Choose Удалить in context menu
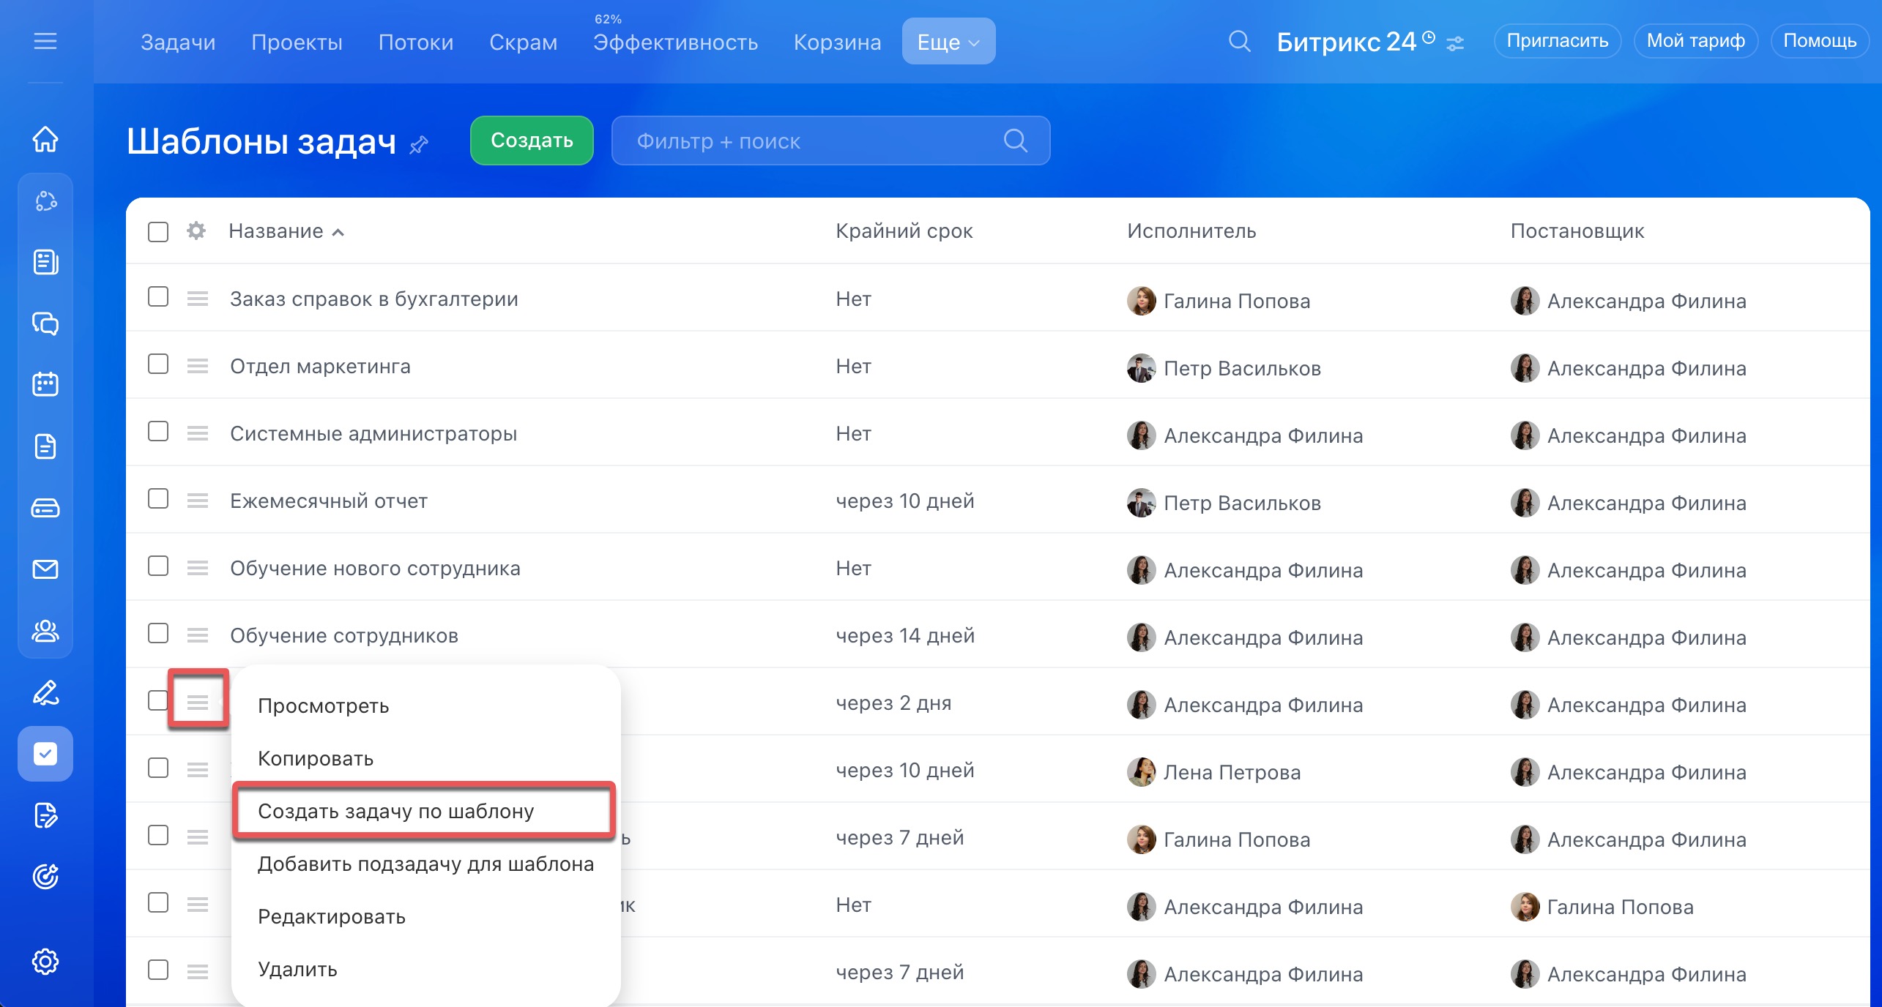This screenshot has height=1007, width=1882. 426,970
